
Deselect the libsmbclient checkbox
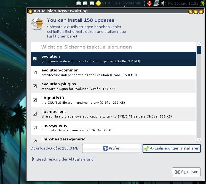tap(35, 114)
